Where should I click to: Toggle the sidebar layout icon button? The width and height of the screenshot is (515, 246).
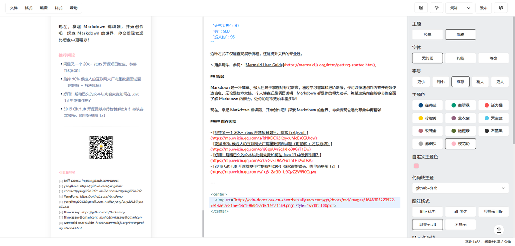pyautogui.click(x=421, y=8)
